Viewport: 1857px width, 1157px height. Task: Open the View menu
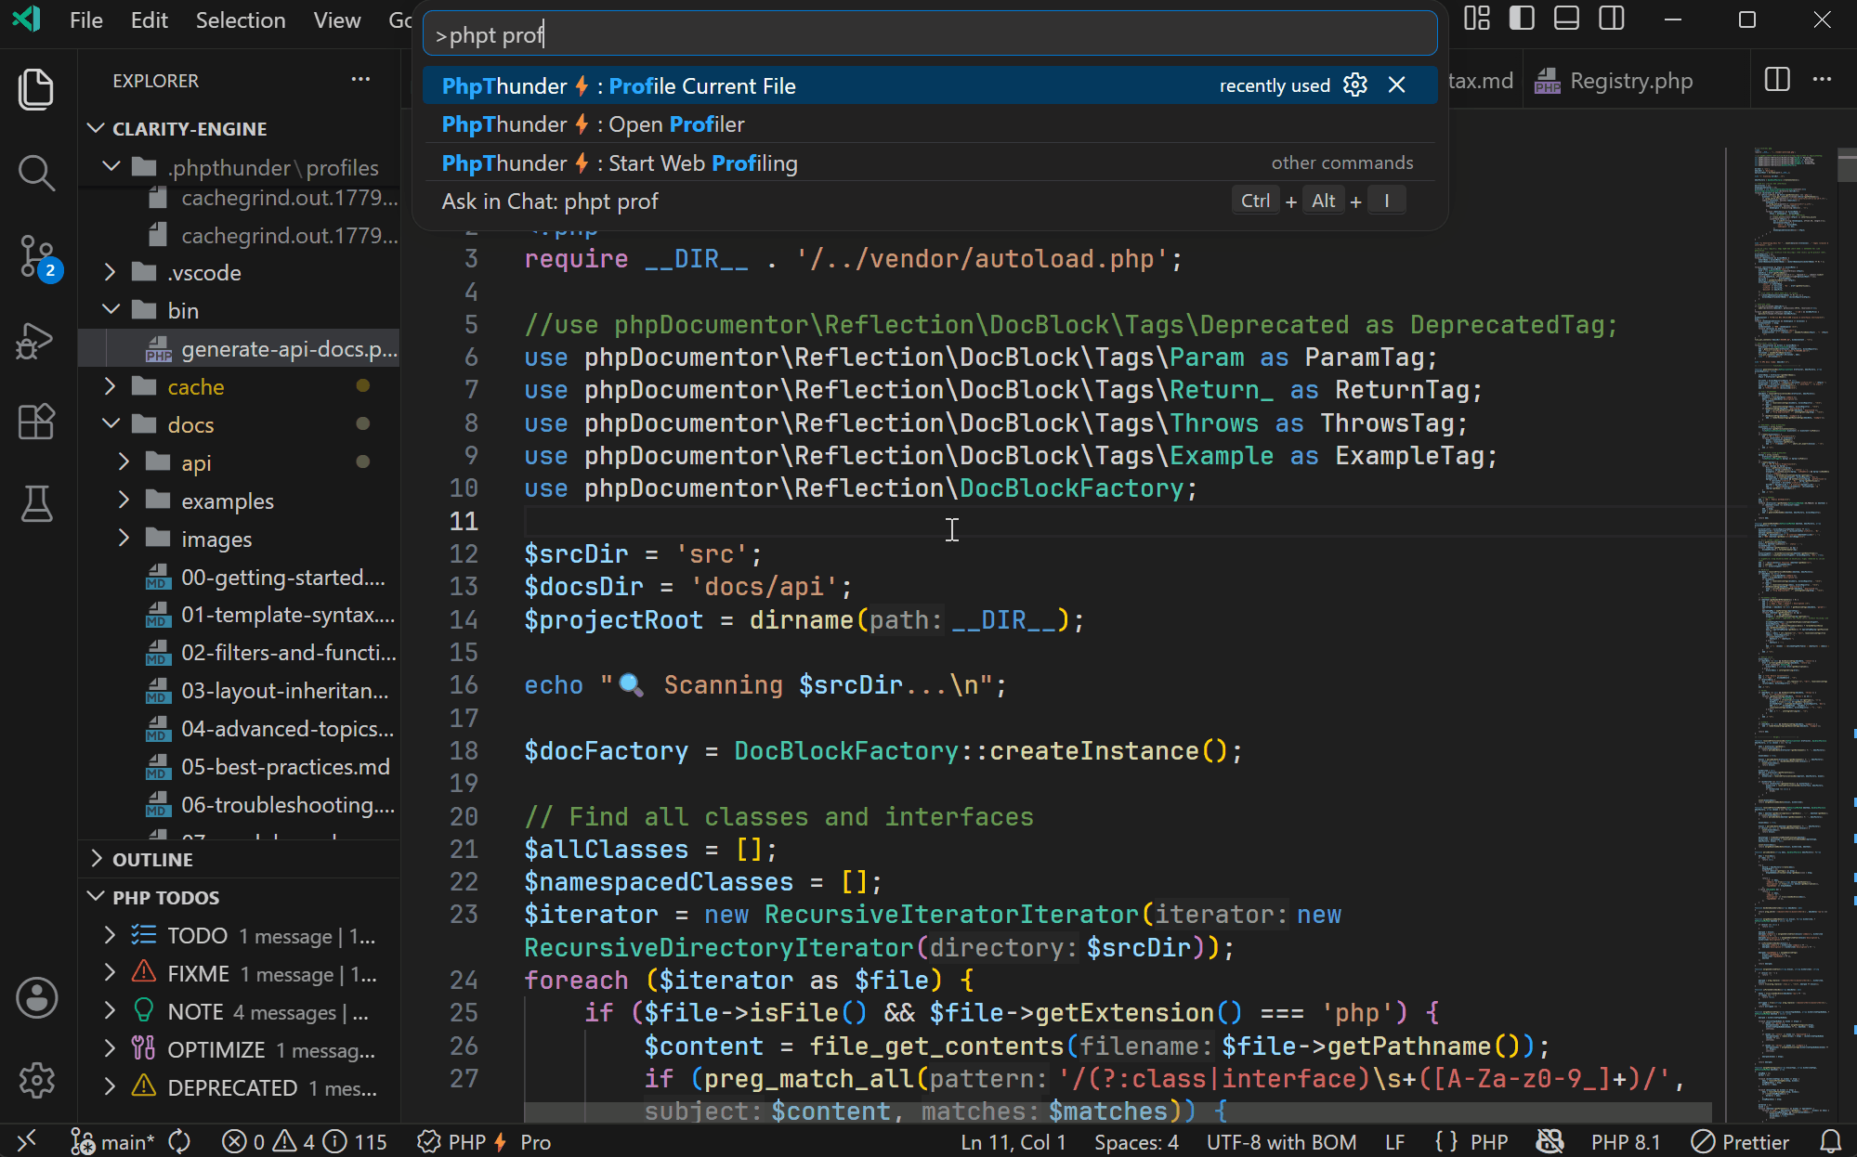[x=337, y=20]
